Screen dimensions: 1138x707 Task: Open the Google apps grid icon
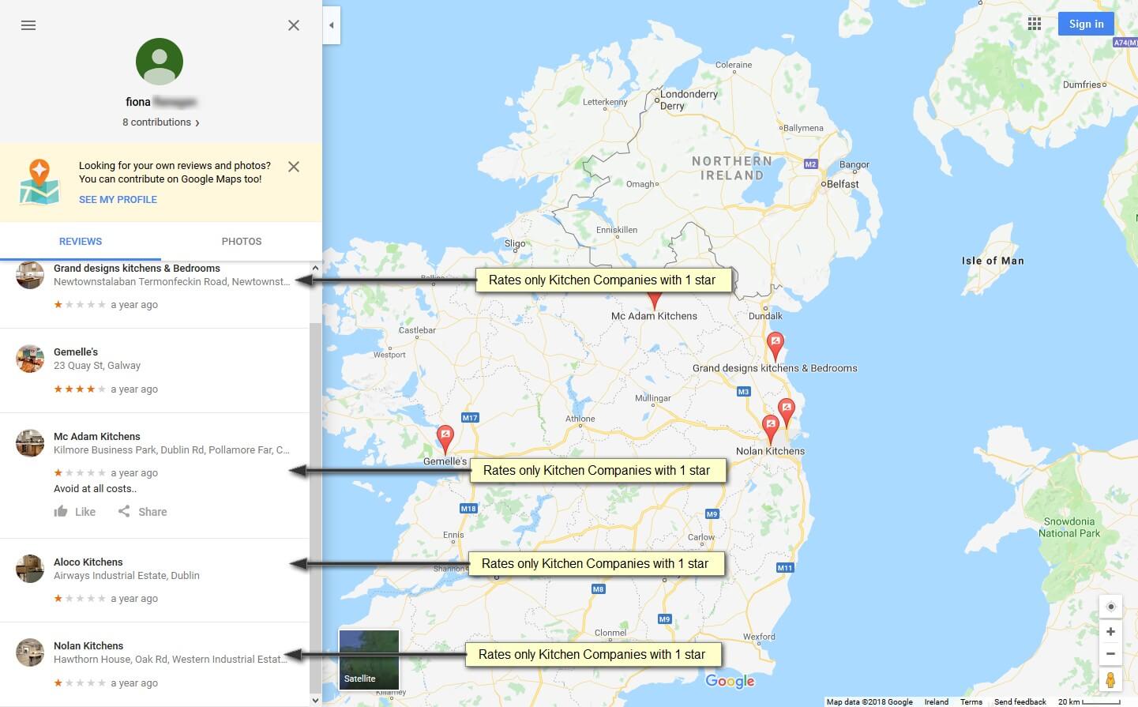coord(1035,24)
